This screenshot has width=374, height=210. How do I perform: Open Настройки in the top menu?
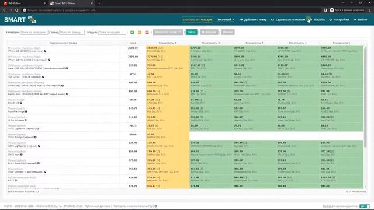(x=339, y=20)
